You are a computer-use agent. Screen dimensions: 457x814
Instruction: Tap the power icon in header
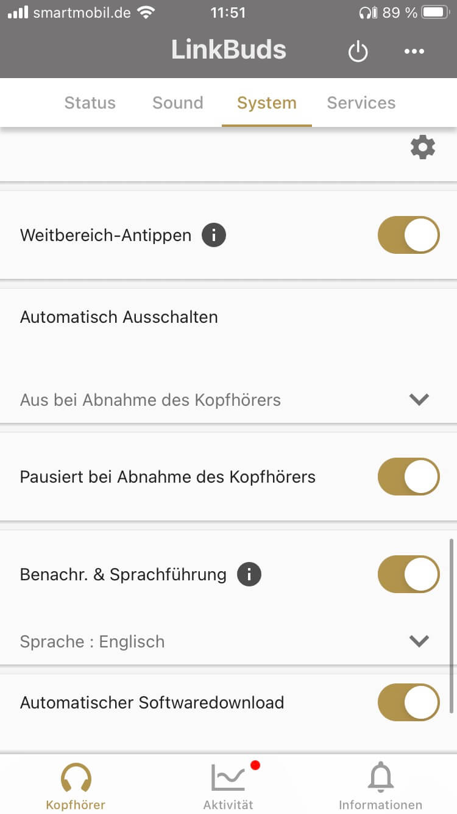pos(358,51)
